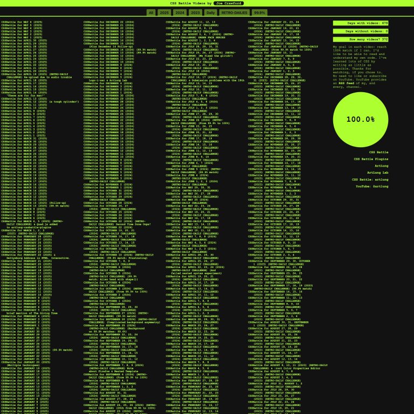
Task: Open CSSBattle for DECEMBER 22 (2024) video
Action: click(x=109, y=22)
